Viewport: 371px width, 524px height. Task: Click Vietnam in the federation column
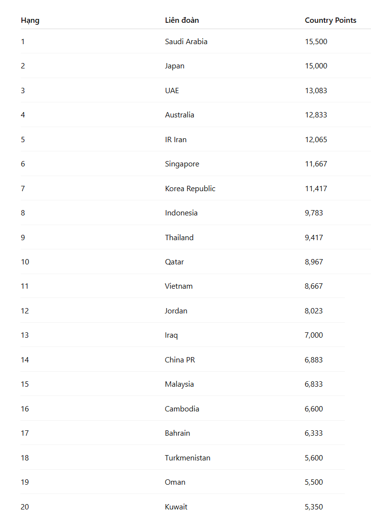pos(179,286)
